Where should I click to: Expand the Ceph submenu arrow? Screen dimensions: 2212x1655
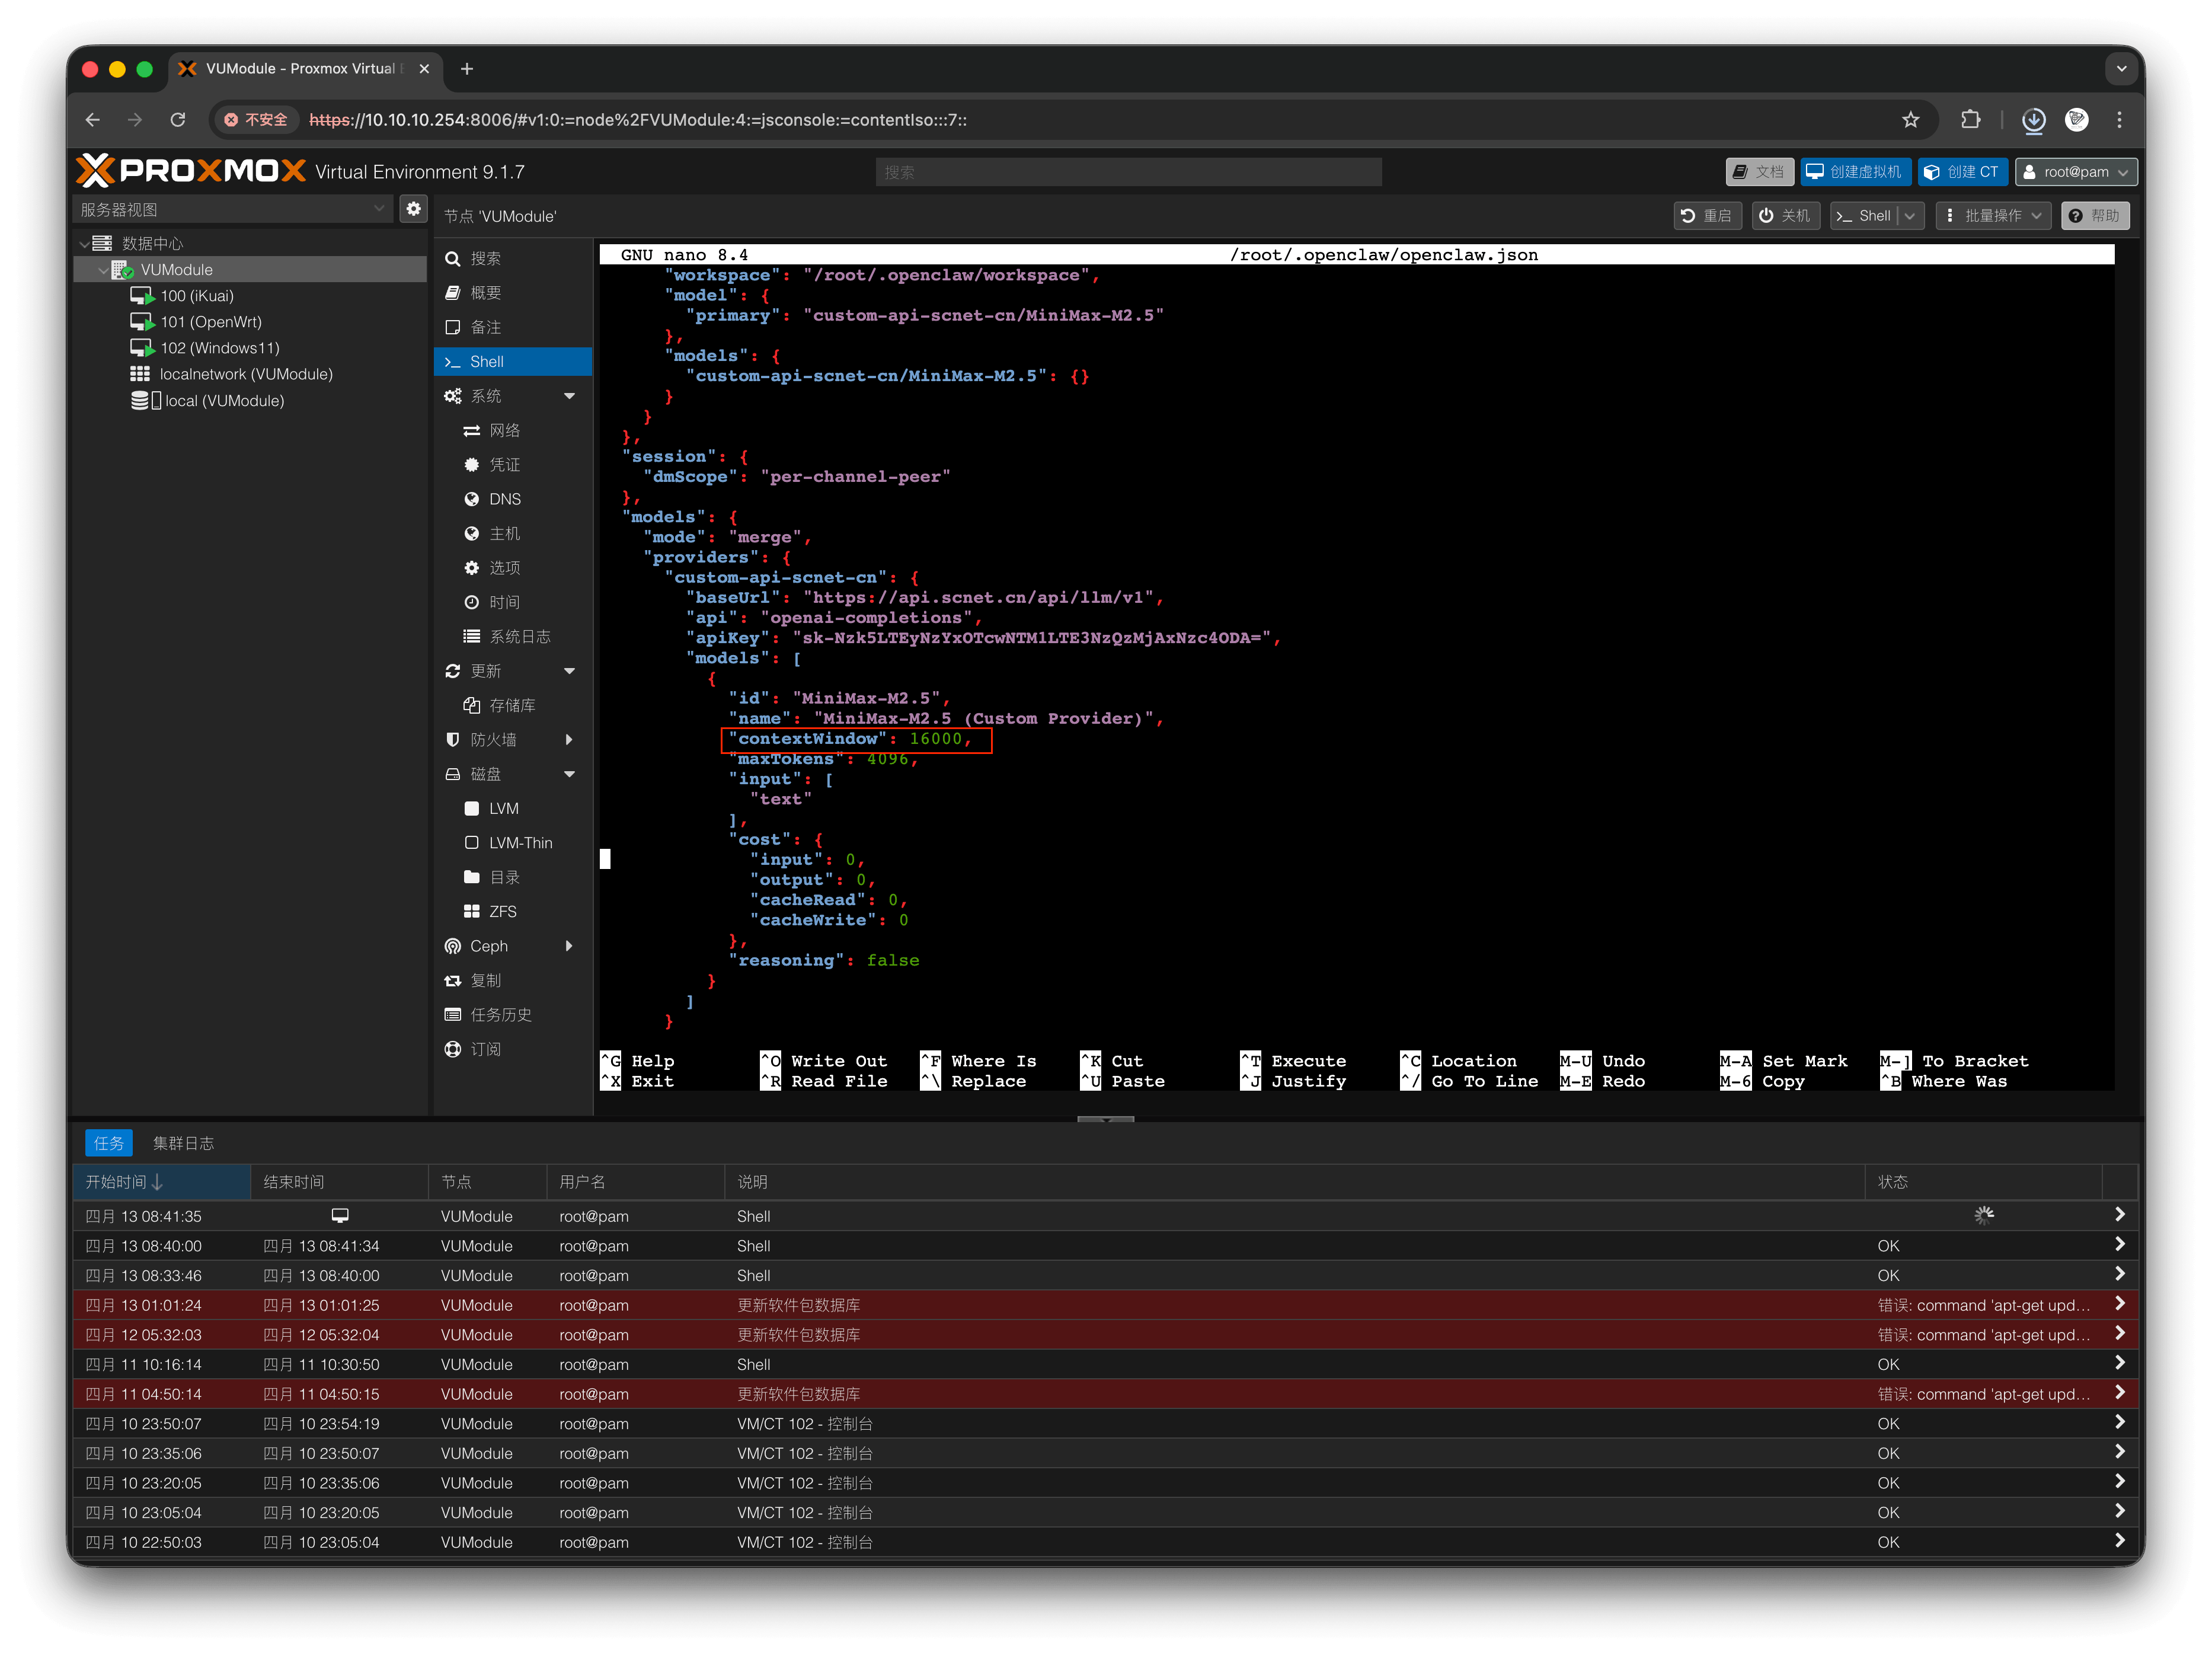[x=569, y=946]
